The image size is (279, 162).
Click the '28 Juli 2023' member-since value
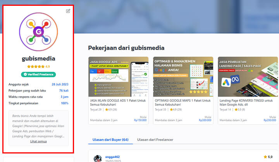60,84
